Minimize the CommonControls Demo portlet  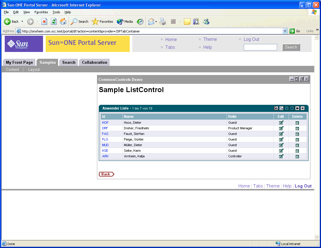[292, 79]
